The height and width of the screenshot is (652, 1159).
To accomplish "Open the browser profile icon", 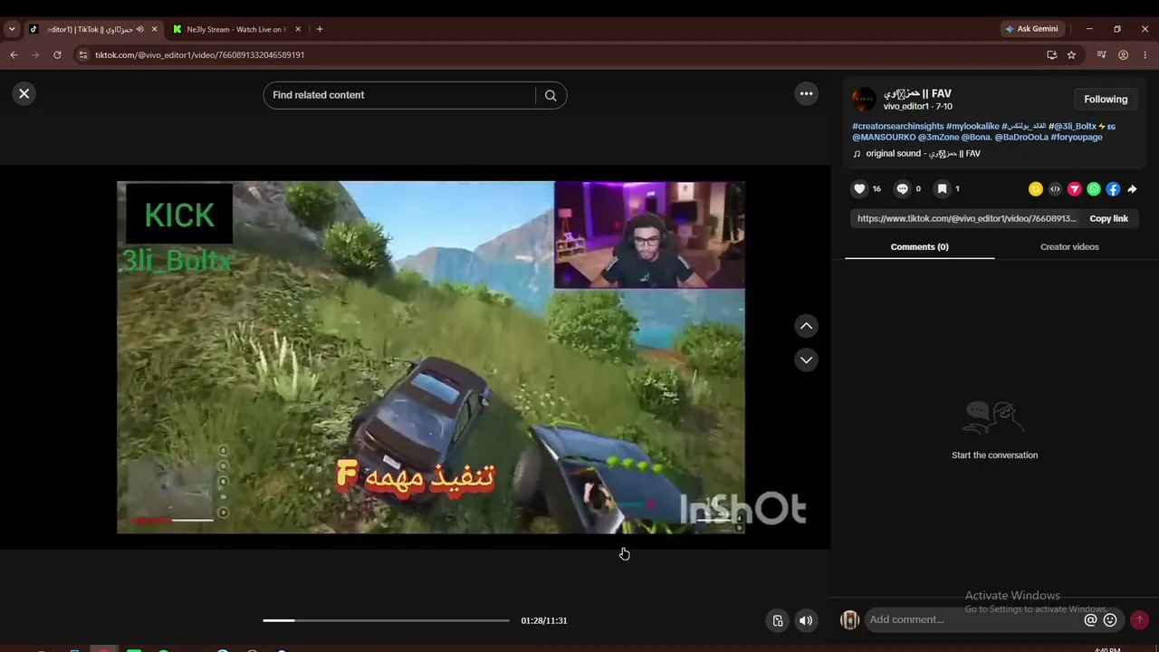I will pos(1124,55).
